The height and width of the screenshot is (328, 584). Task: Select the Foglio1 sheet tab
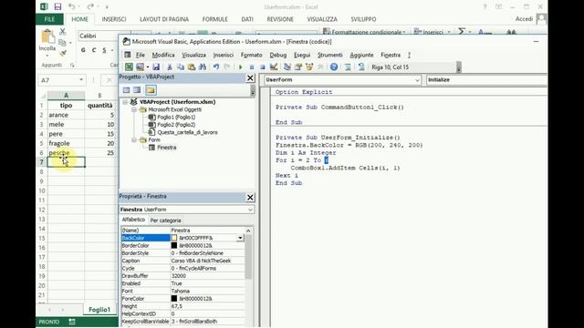pos(99,310)
